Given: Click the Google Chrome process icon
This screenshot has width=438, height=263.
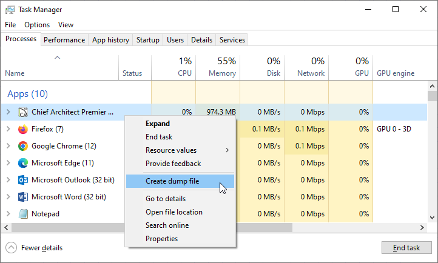Looking at the screenshot, I should coord(23,146).
